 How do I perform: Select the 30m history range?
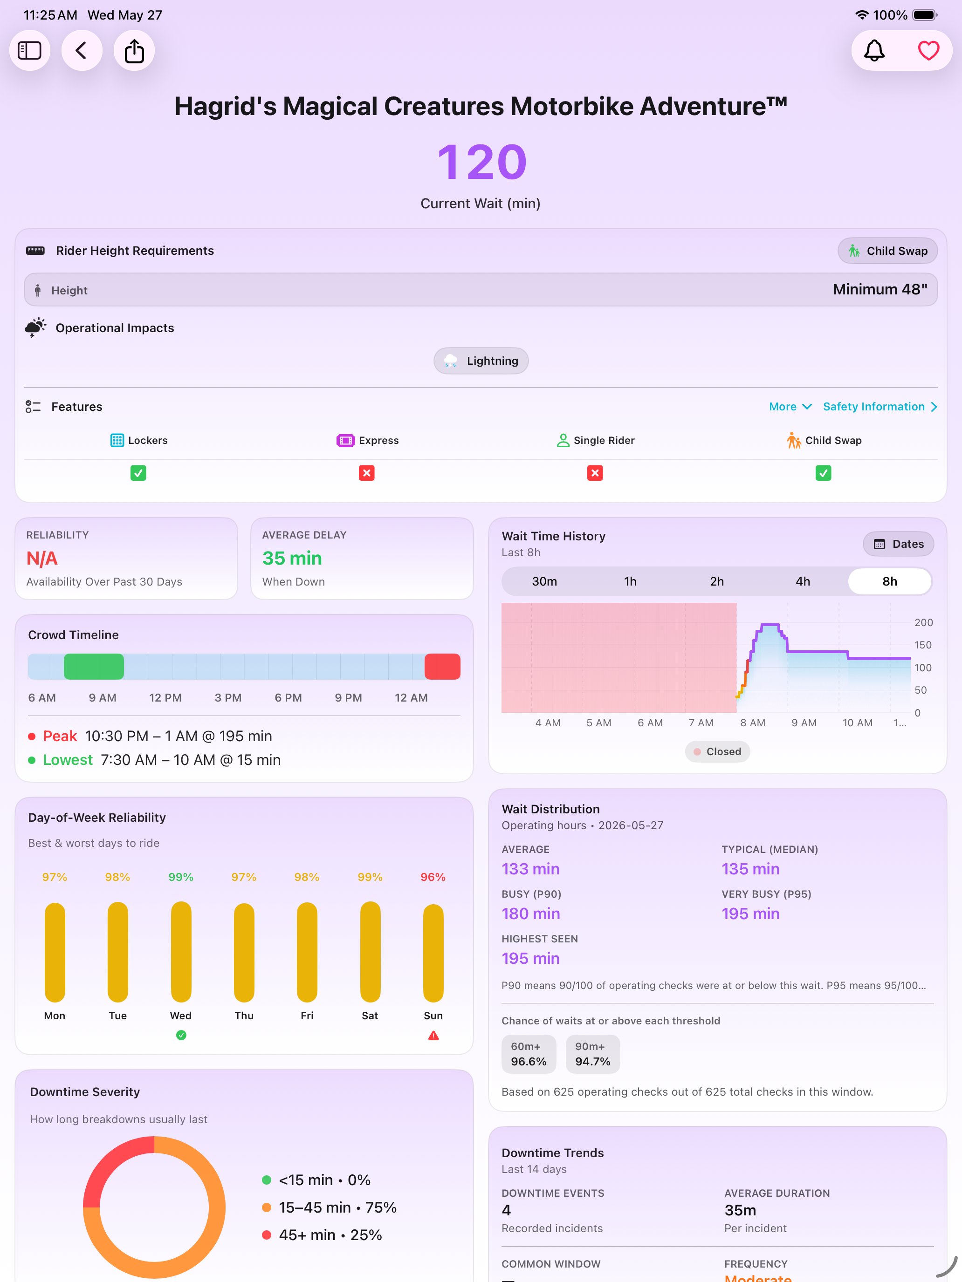[544, 581]
